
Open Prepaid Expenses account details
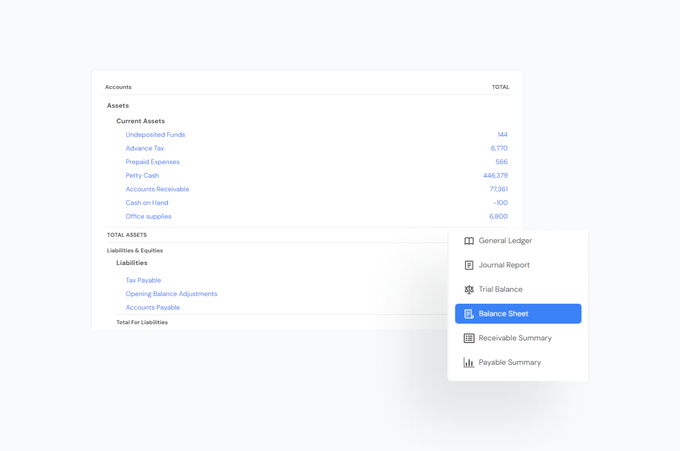coord(152,162)
